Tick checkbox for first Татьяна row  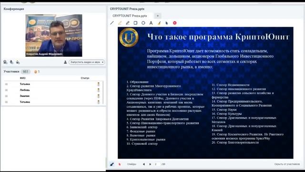click(6, 84)
